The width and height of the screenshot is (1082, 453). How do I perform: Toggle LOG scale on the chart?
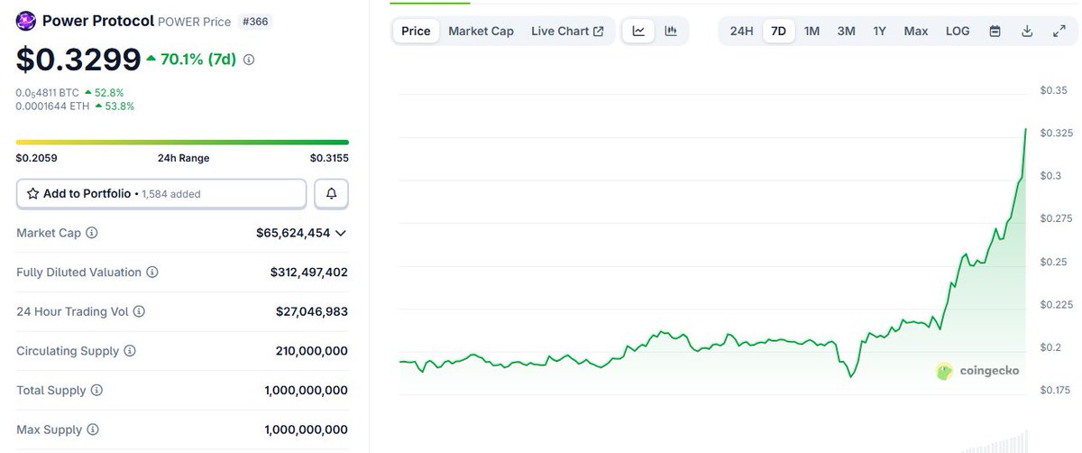coord(958,31)
